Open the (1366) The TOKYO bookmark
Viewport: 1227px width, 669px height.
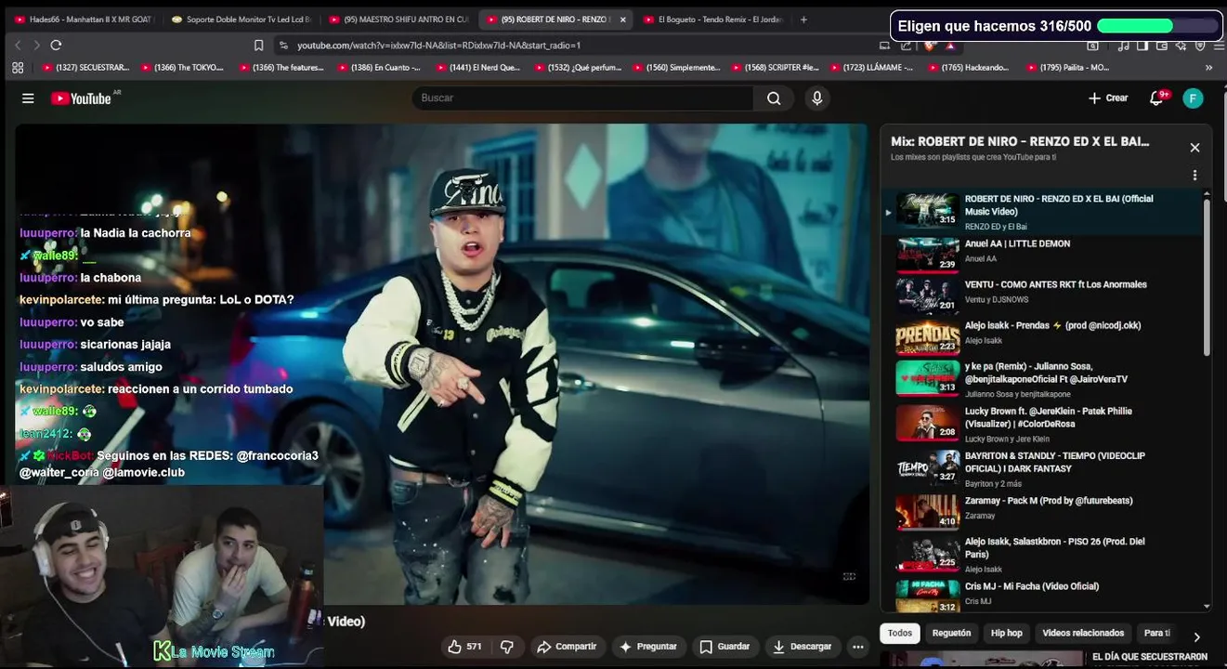point(183,68)
